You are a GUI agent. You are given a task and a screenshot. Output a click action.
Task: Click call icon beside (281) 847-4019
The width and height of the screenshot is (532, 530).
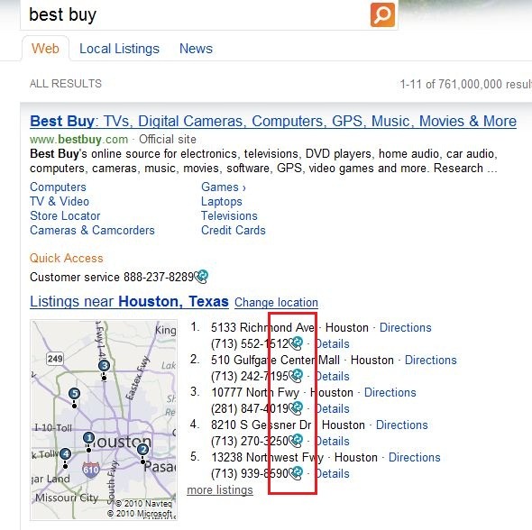click(x=296, y=408)
